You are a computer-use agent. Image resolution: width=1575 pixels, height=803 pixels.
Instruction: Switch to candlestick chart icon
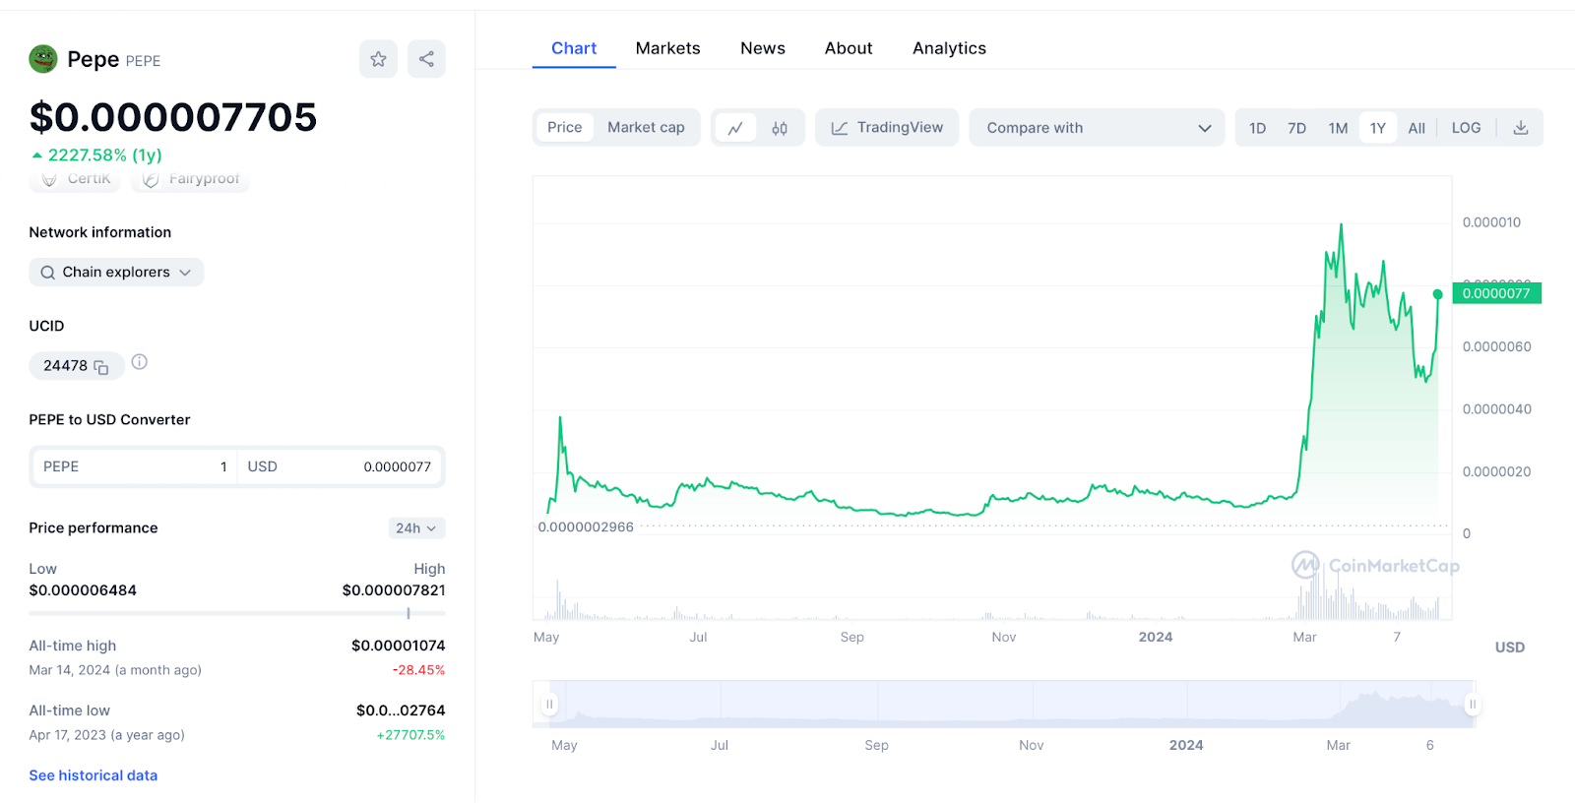coord(780,128)
